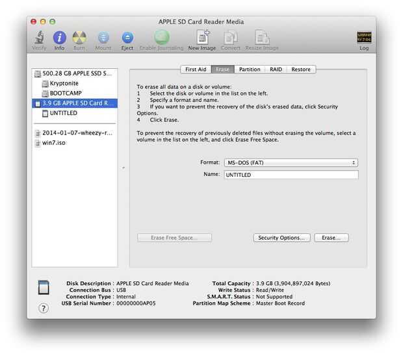Click the Connection Bus USB value
The image size is (403, 356).
(x=121, y=290)
